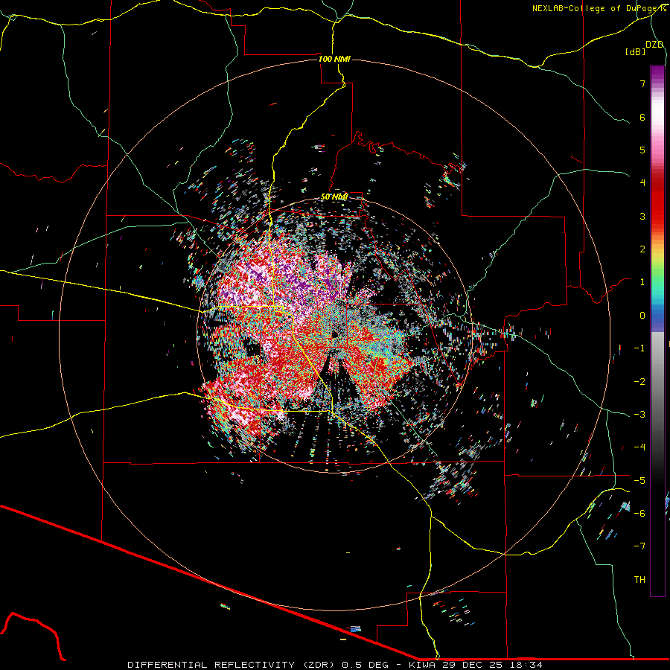Click the '2' tick label on the scale

[x=642, y=249]
